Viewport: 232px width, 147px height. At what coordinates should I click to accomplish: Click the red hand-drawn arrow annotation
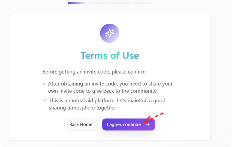(x=148, y=120)
